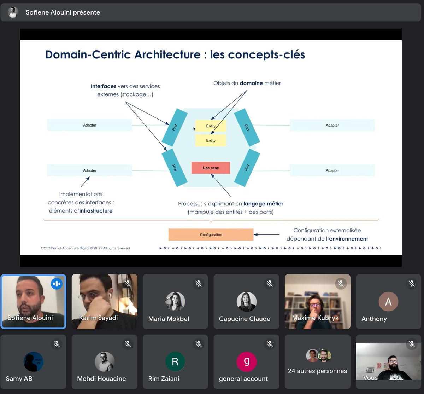Click the mute icon on Maxime Kubryk's tile
The width and height of the screenshot is (424, 394).
[341, 284]
